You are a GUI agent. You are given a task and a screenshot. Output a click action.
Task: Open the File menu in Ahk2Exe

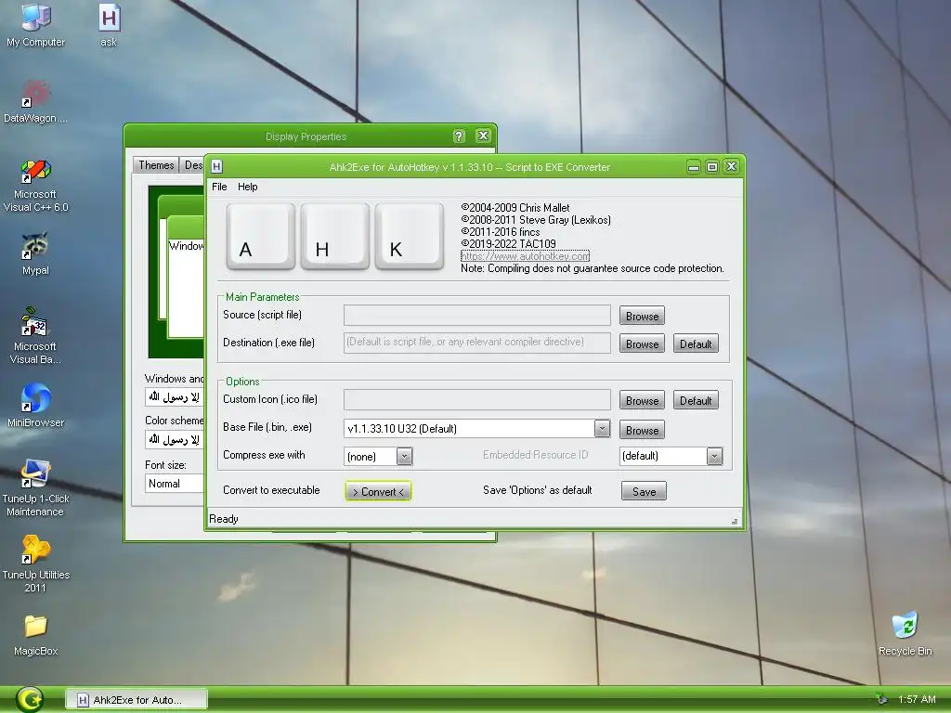[219, 187]
